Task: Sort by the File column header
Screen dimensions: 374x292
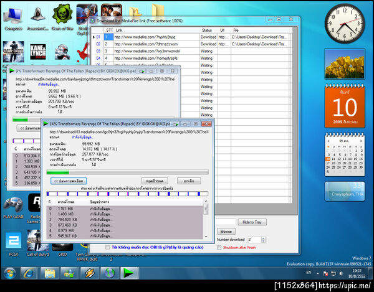Action: coord(261,31)
